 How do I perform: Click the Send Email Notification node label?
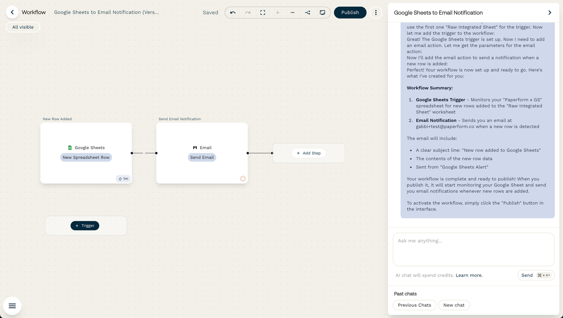[180, 119]
